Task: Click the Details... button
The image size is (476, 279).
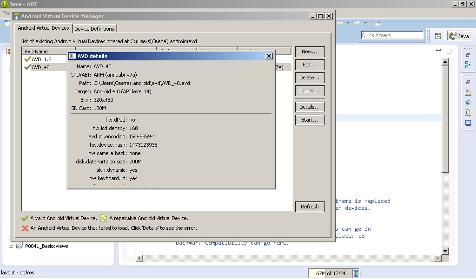Action: coord(310,107)
